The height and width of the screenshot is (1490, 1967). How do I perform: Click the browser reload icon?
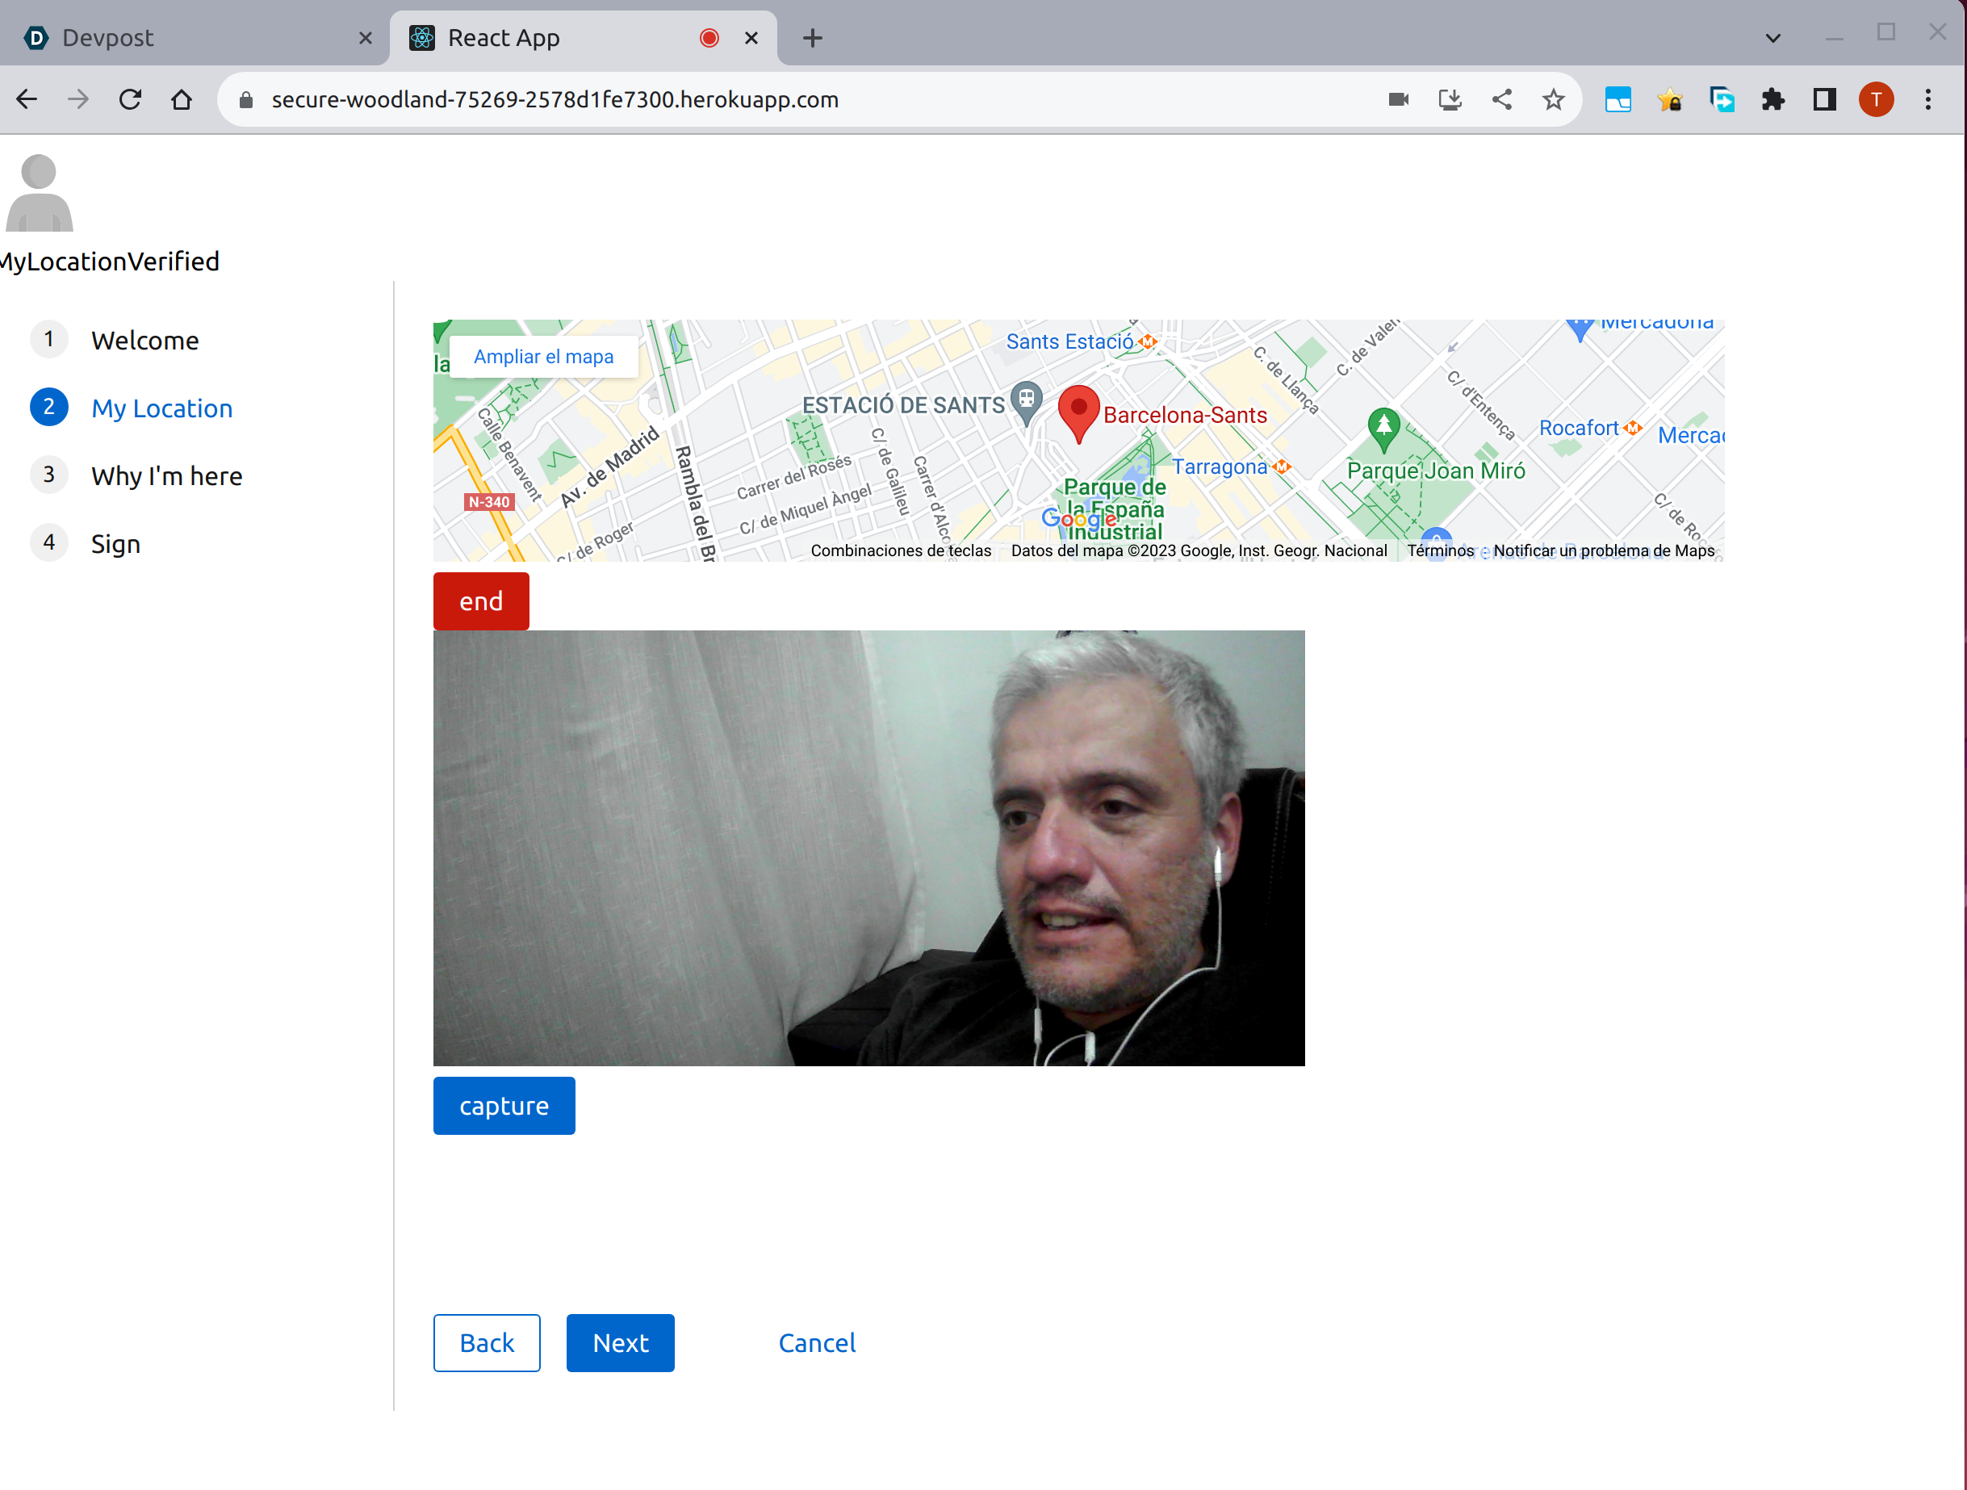pos(131,99)
